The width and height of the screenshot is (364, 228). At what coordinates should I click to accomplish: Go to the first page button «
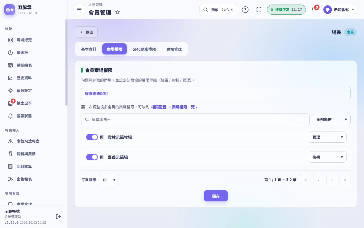tap(306, 180)
